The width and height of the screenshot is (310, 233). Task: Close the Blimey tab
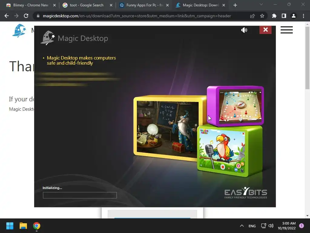pyautogui.click(x=54, y=5)
